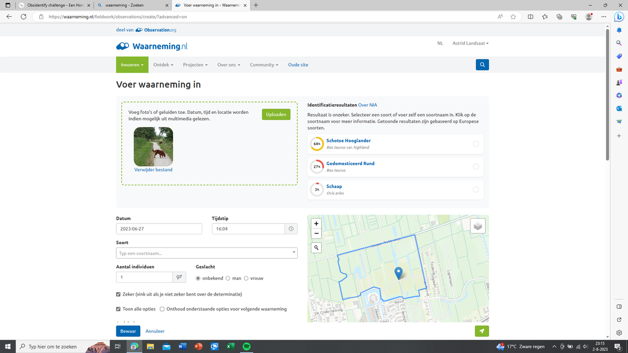This screenshot has width=628, height=353.
Task: Open the map layers selector
Action: coord(478,226)
